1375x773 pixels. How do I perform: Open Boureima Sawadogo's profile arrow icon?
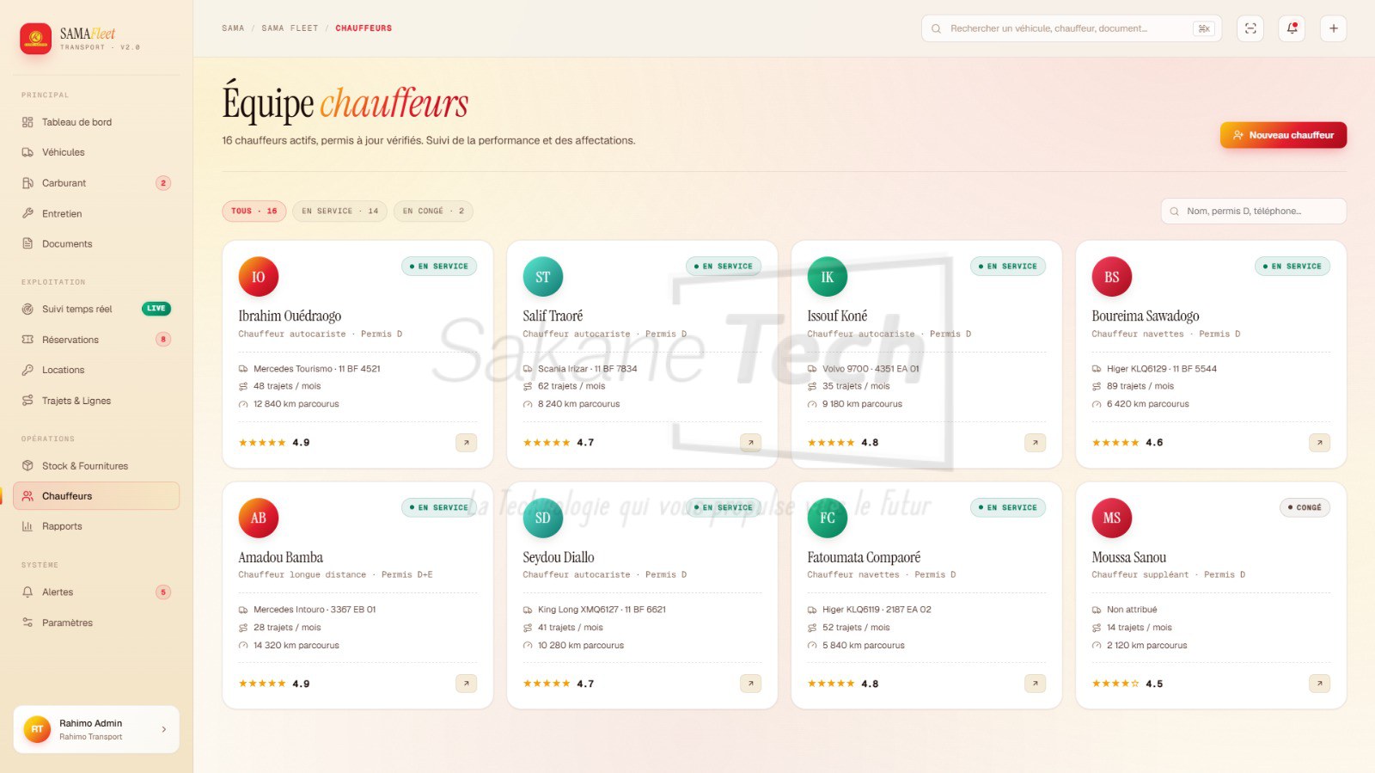pyautogui.click(x=1319, y=443)
